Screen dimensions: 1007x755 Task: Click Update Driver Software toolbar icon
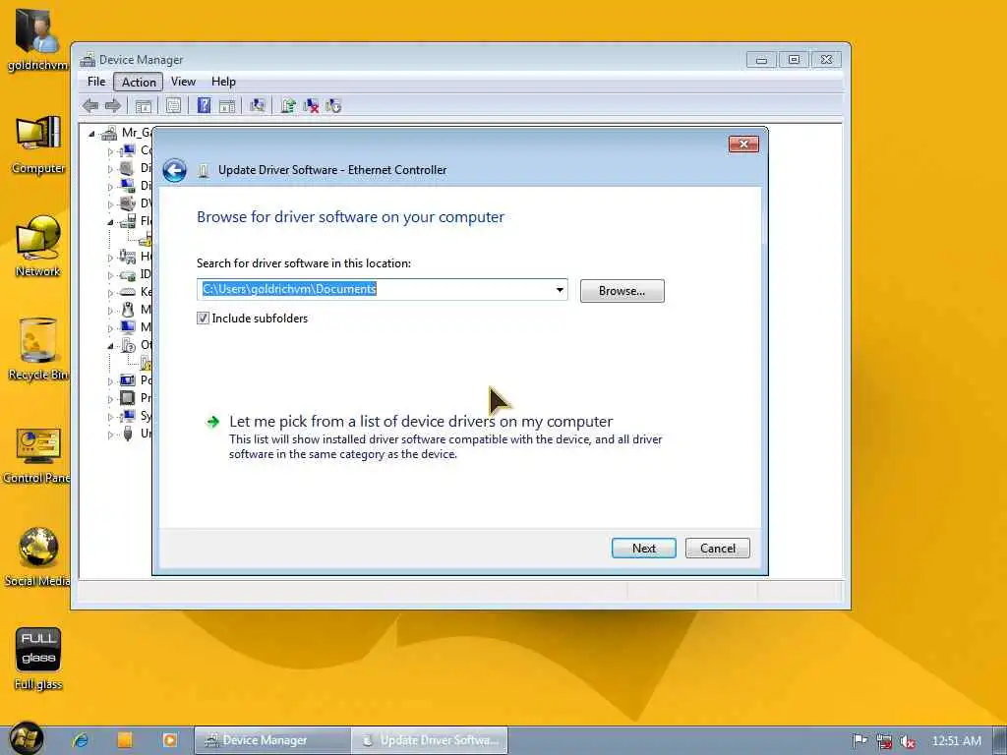click(288, 105)
